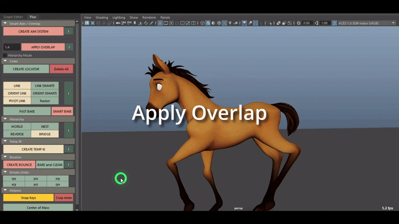The image size is (399, 224).
Task: Click the yellow Snap Keys button
Action: pyautogui.click(x=28, y=198)
